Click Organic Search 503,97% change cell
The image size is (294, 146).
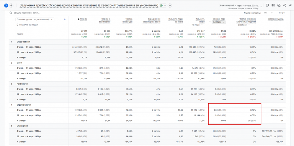(x=252, y=120)
